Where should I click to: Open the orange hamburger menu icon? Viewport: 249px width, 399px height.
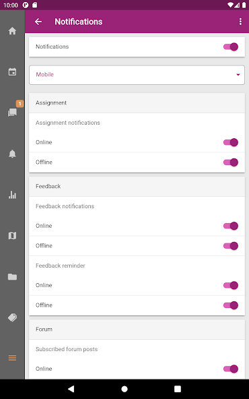[12, 358]
